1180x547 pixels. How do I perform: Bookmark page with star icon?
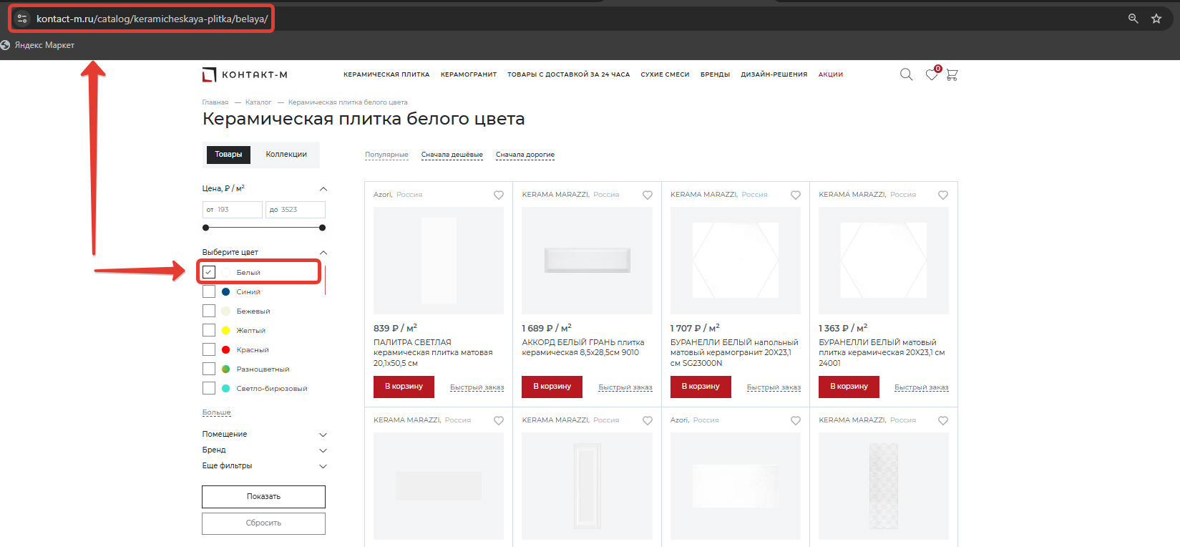[1156, 19]
